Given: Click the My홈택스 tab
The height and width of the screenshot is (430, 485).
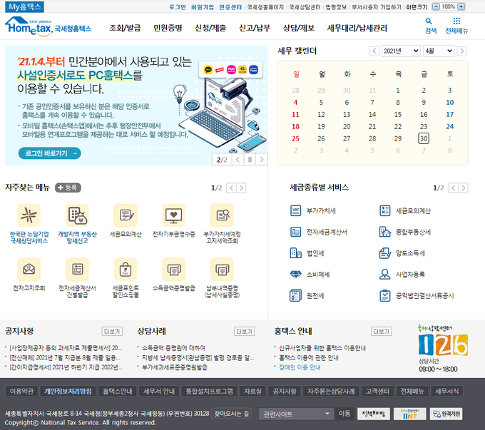Looking at the screenshot, I should tap(24, 7).
